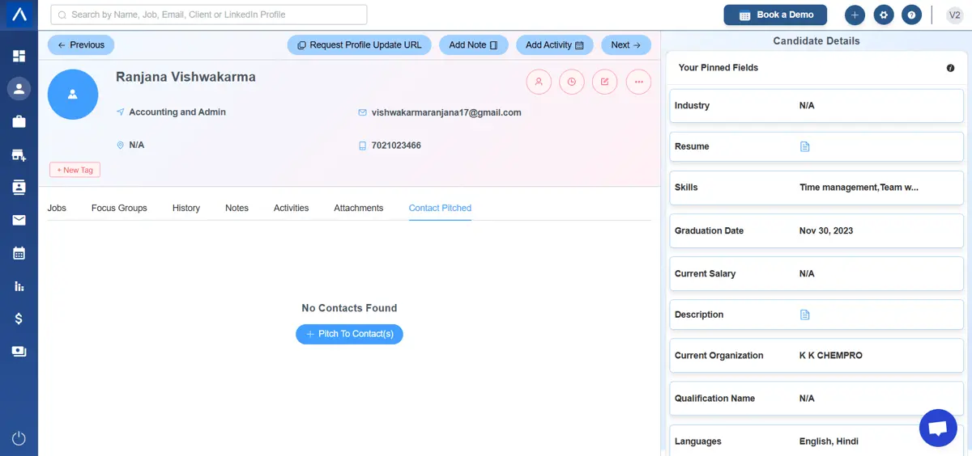Click the pinned fields info icon
972x456 pixels.
(x=950, y=68)
